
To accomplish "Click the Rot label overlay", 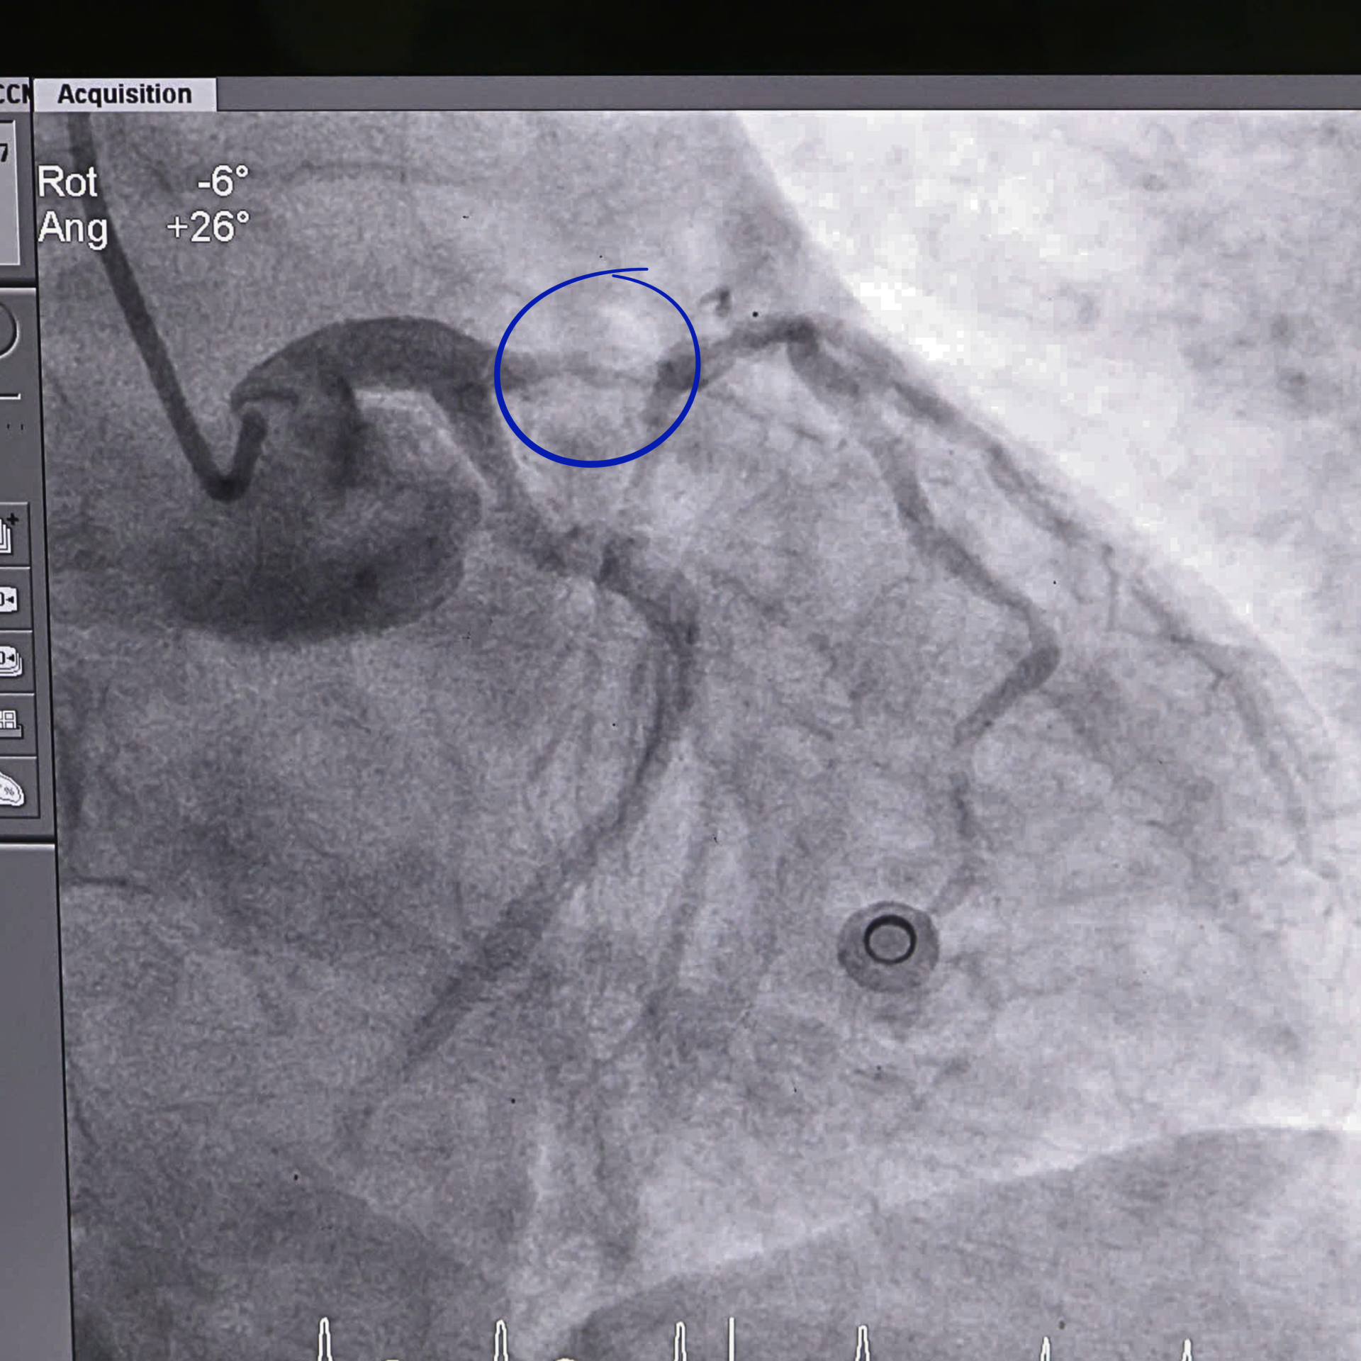I will (x=67, y=182).
